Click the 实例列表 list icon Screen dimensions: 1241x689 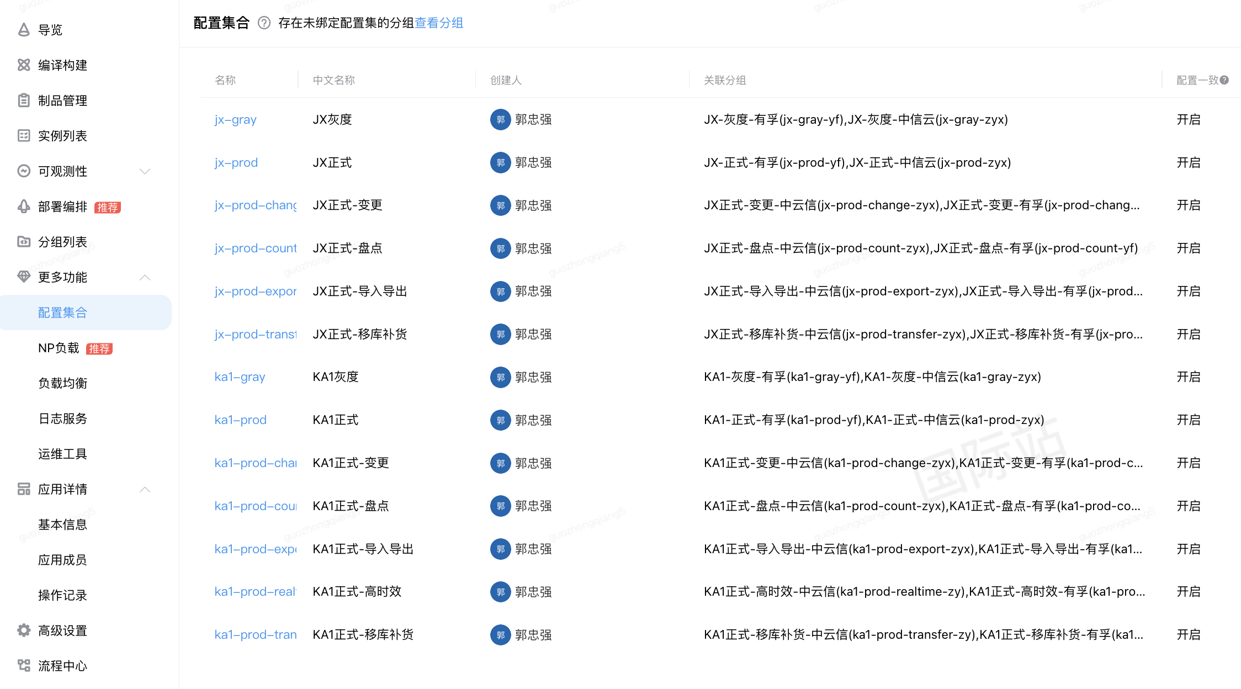click(x=23, y=136)
